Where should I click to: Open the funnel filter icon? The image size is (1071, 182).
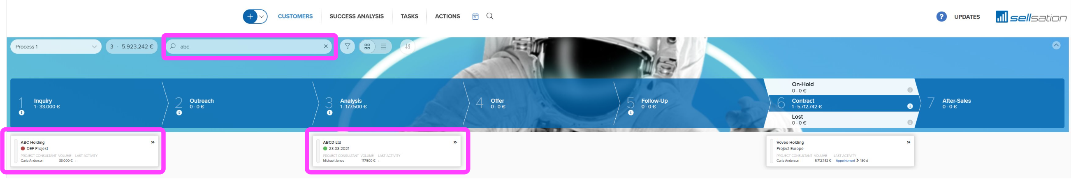(347, 46)
